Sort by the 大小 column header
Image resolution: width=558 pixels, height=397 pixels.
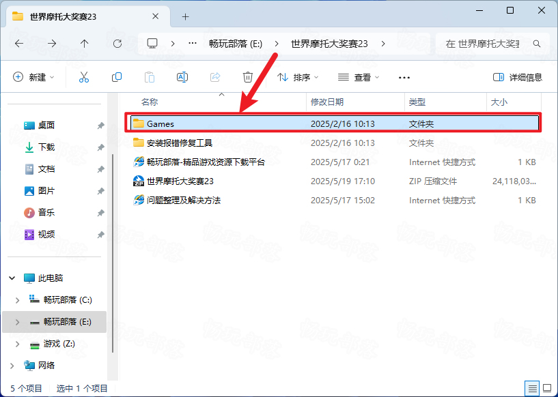point(514,102)
